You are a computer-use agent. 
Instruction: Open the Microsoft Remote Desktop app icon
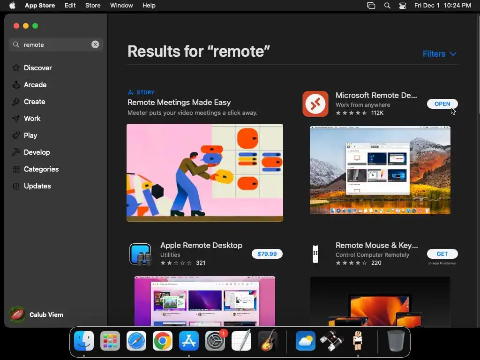315,104
